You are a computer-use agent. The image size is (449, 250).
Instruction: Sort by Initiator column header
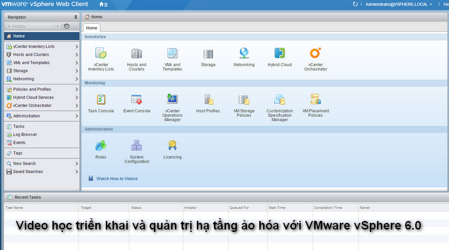click(x=191, y=208)
